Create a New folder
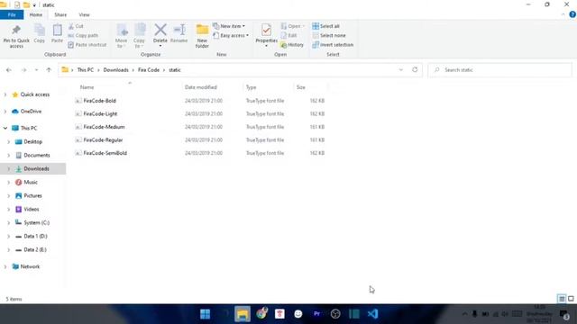Viewport: 577px width, 324px height. click(202, 36)
